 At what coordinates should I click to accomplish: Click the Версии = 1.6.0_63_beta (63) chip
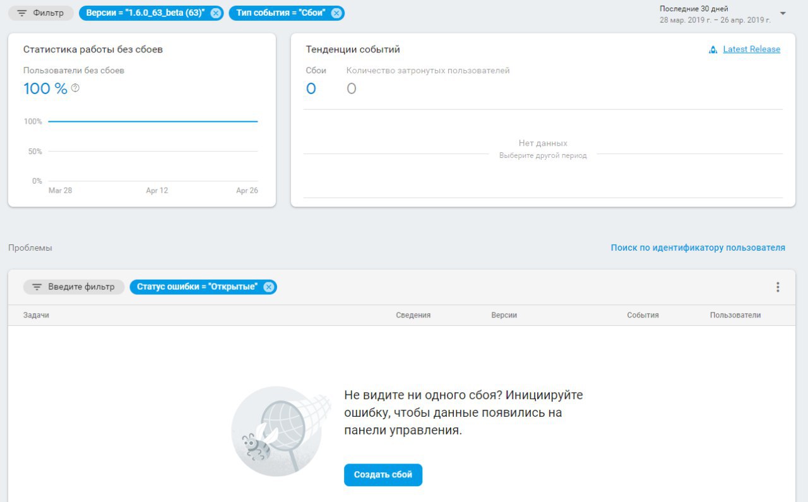click(x=151, y=13)
